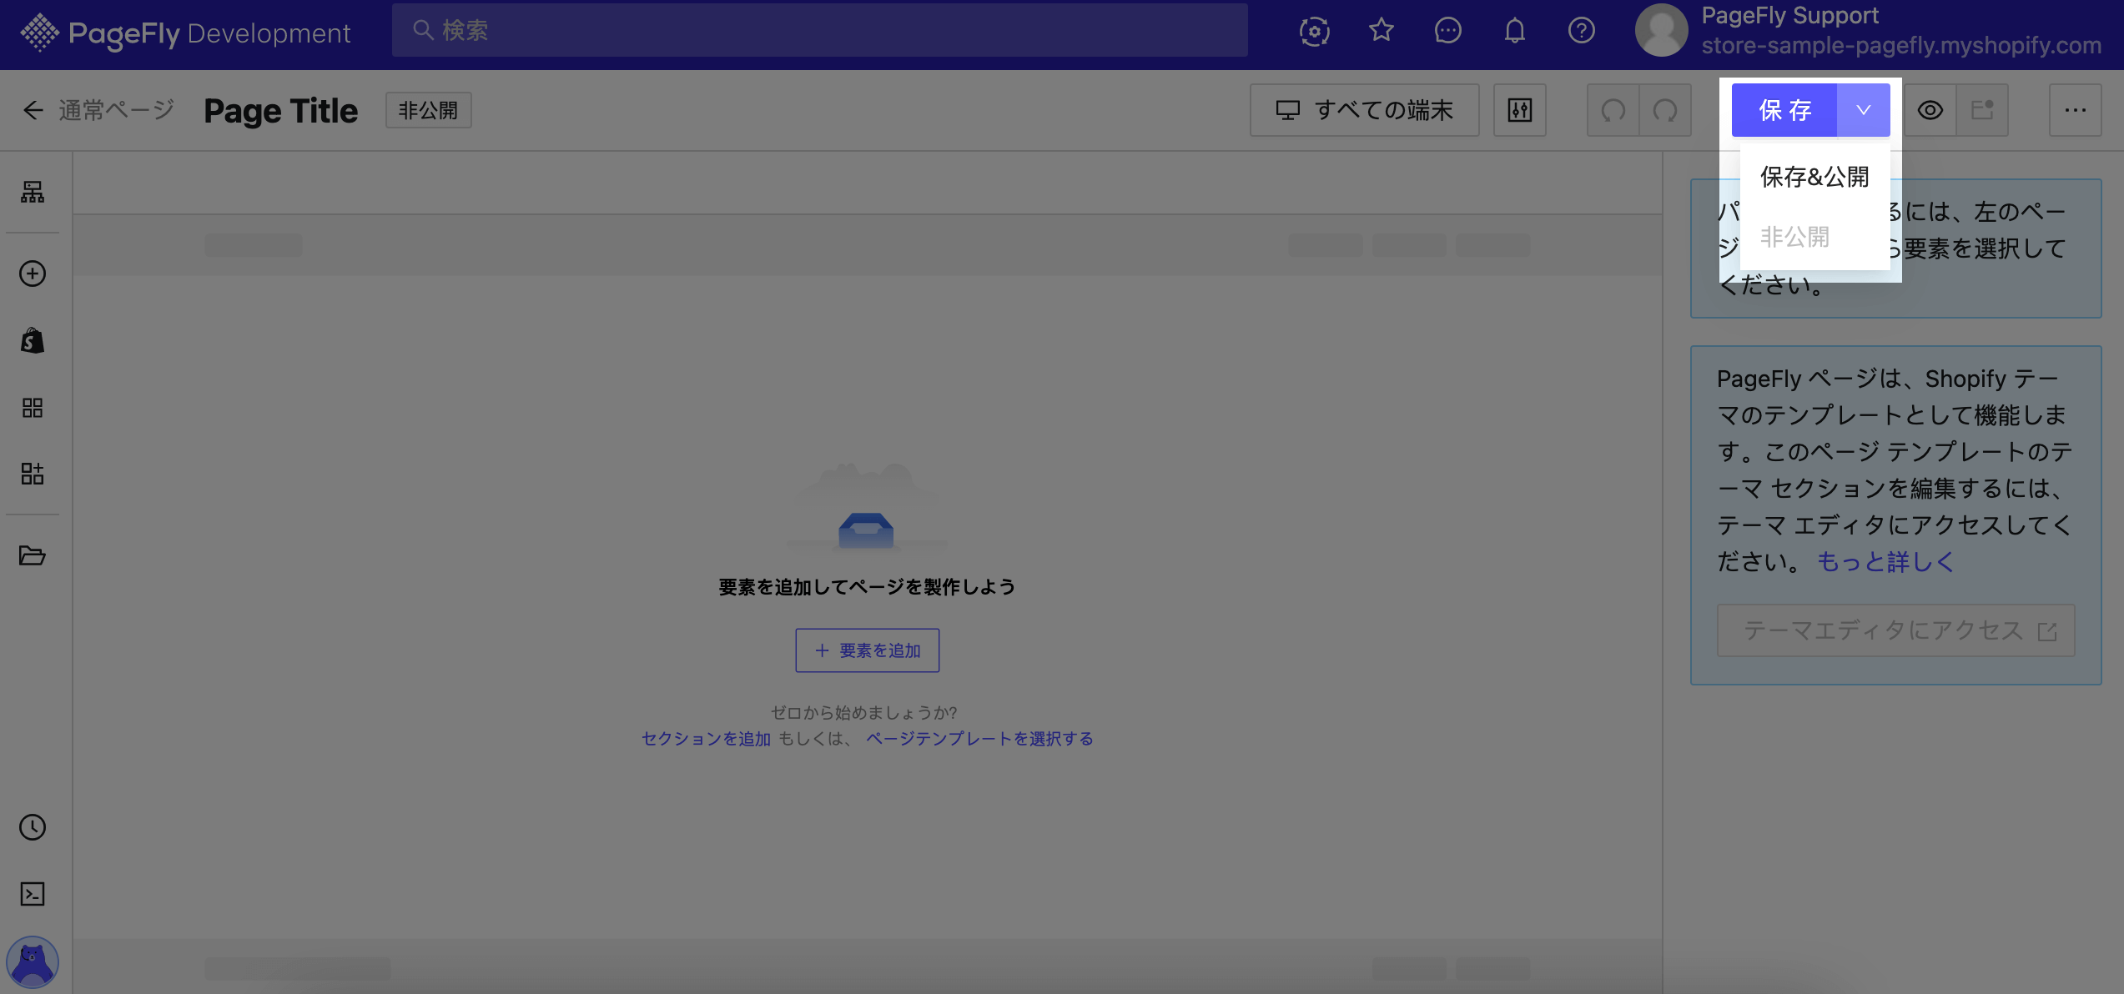Screen dimensions: 2124x994
Task: Click the star favorites icon in header
Action: tap(1381, 31)
